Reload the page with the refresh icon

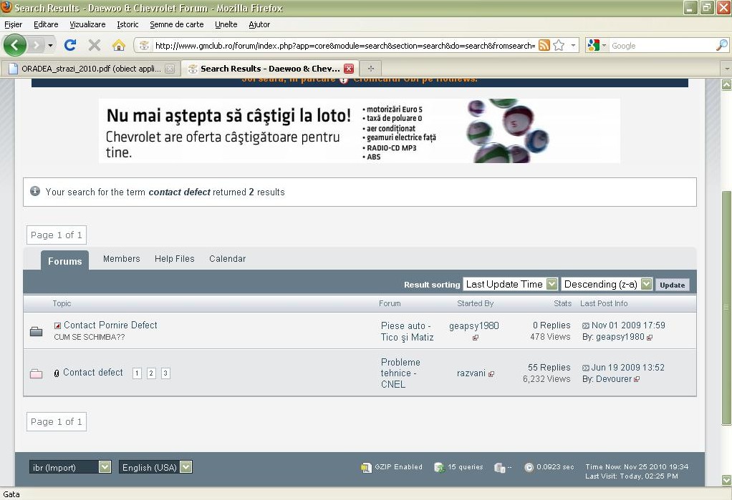pyautogui.click(x=70, y=45)
